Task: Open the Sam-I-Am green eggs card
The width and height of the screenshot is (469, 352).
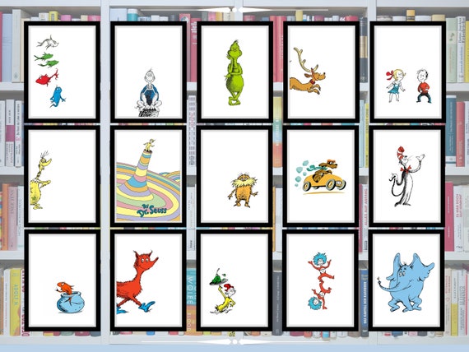Action: pyautogui.click(x=234, y=280)
